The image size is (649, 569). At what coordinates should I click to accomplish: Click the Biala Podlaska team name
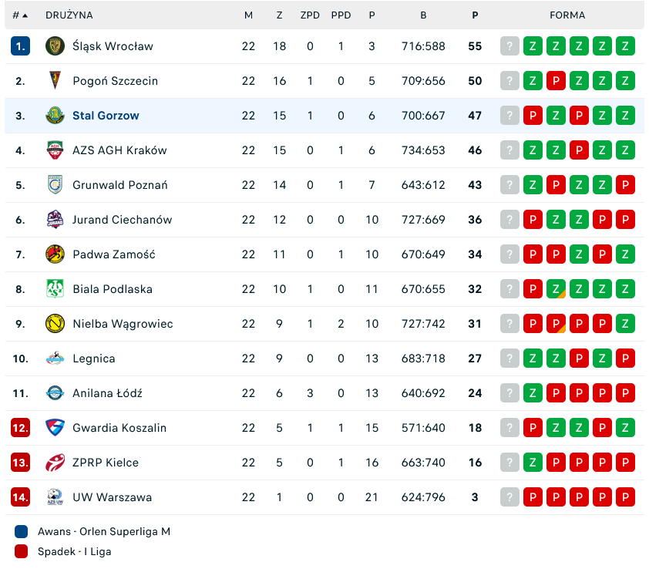click(x=113, y=289)
